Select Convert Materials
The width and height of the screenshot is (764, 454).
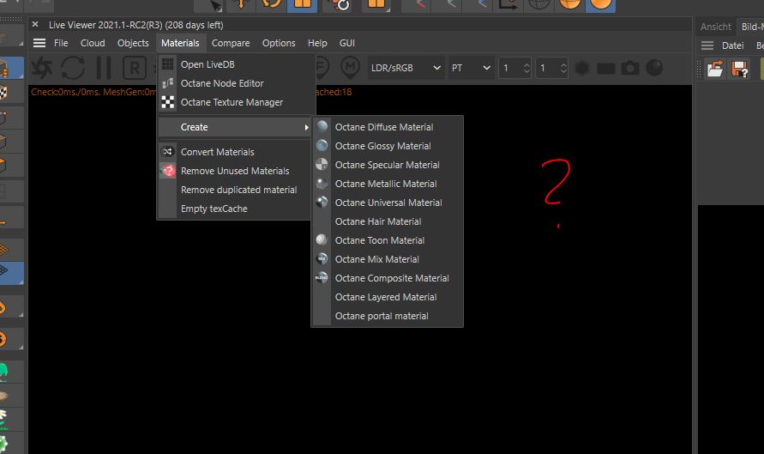point(235,152)
